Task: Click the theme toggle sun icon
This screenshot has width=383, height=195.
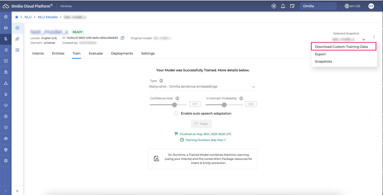Action: point(274,6)
